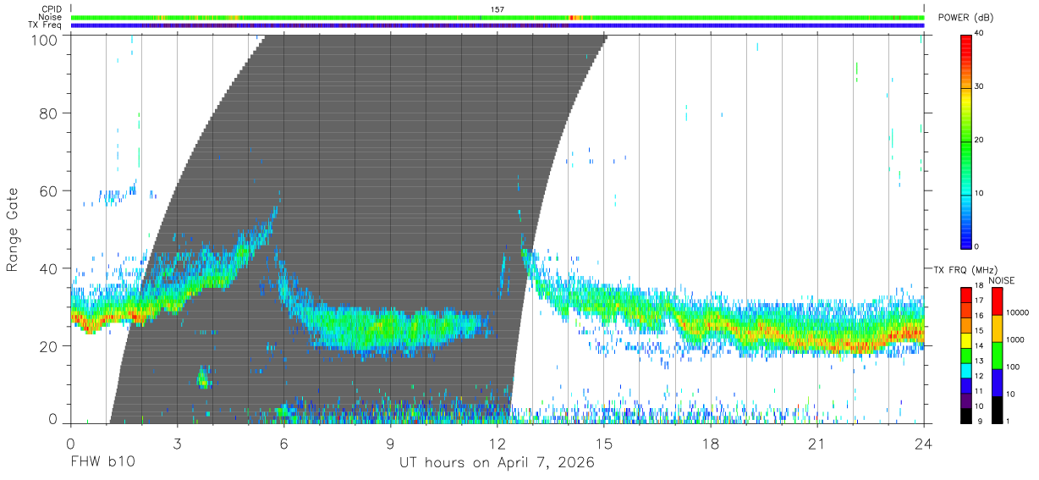Click the 24 tick on UT hours axis
Screen dimensions: 1039x480
pyautogui.click(x=924, y=444)
